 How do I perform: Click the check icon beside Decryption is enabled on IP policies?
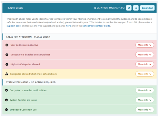point(6,90)
